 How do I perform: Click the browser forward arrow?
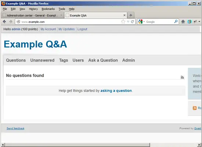click(11, 22)
